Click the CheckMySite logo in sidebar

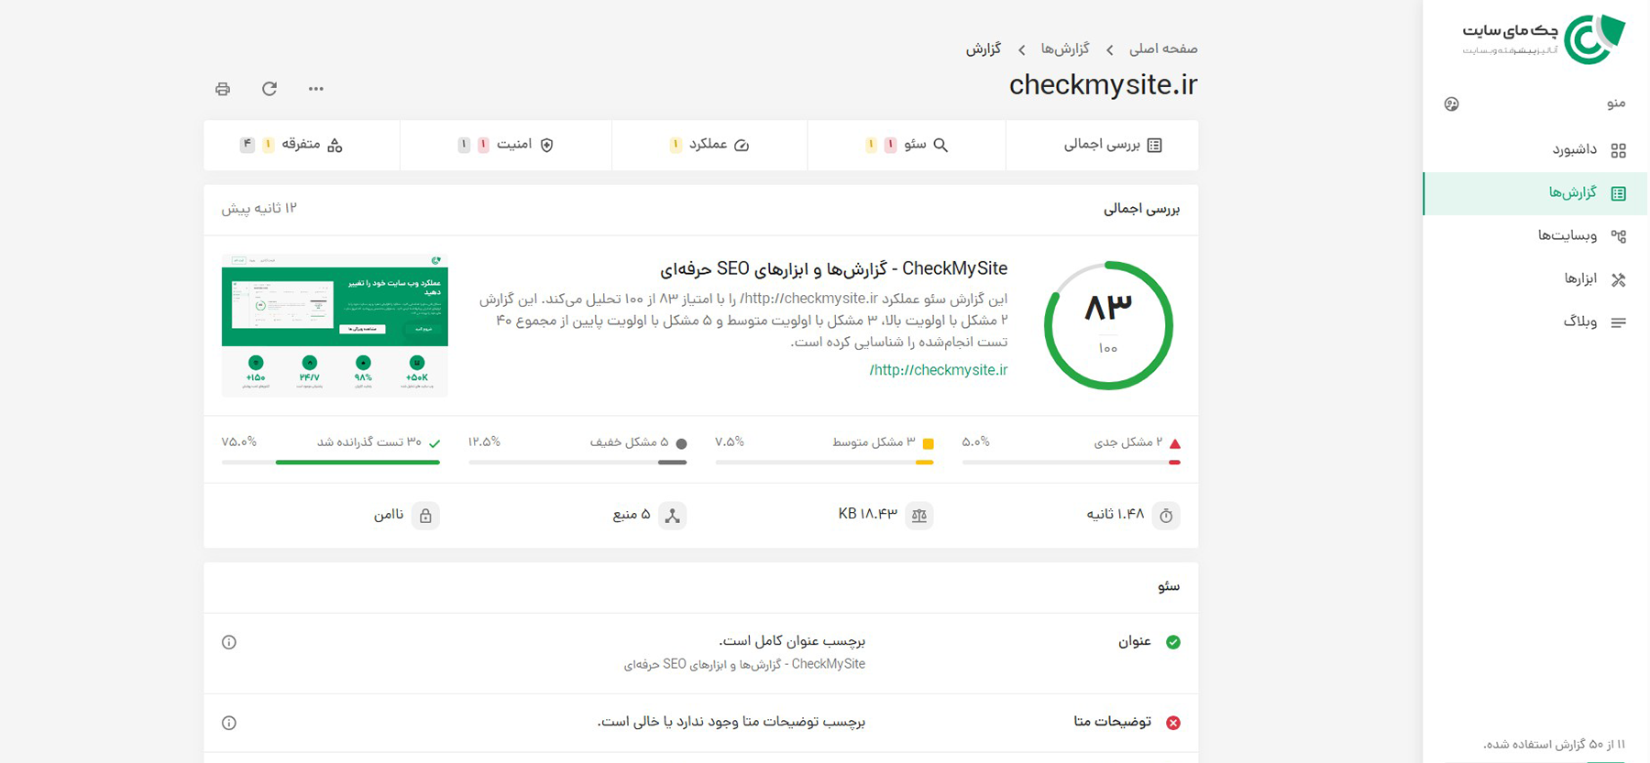1544,39
